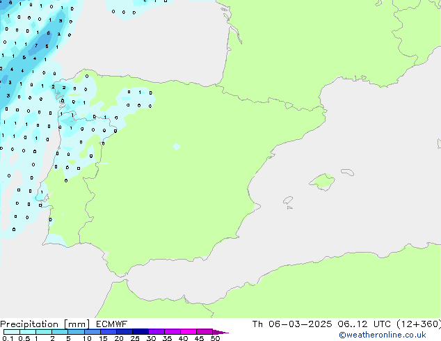Click the '30' legend scale label
The image size is (441, 341).
coord(151,338)
